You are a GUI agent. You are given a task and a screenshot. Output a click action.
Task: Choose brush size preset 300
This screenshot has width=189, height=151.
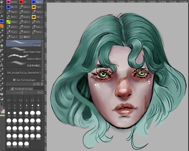pyautogui.click(x=38, y=129)
